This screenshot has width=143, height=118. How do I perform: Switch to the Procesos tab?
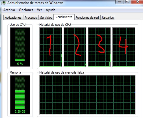click(x=31, y=18)
